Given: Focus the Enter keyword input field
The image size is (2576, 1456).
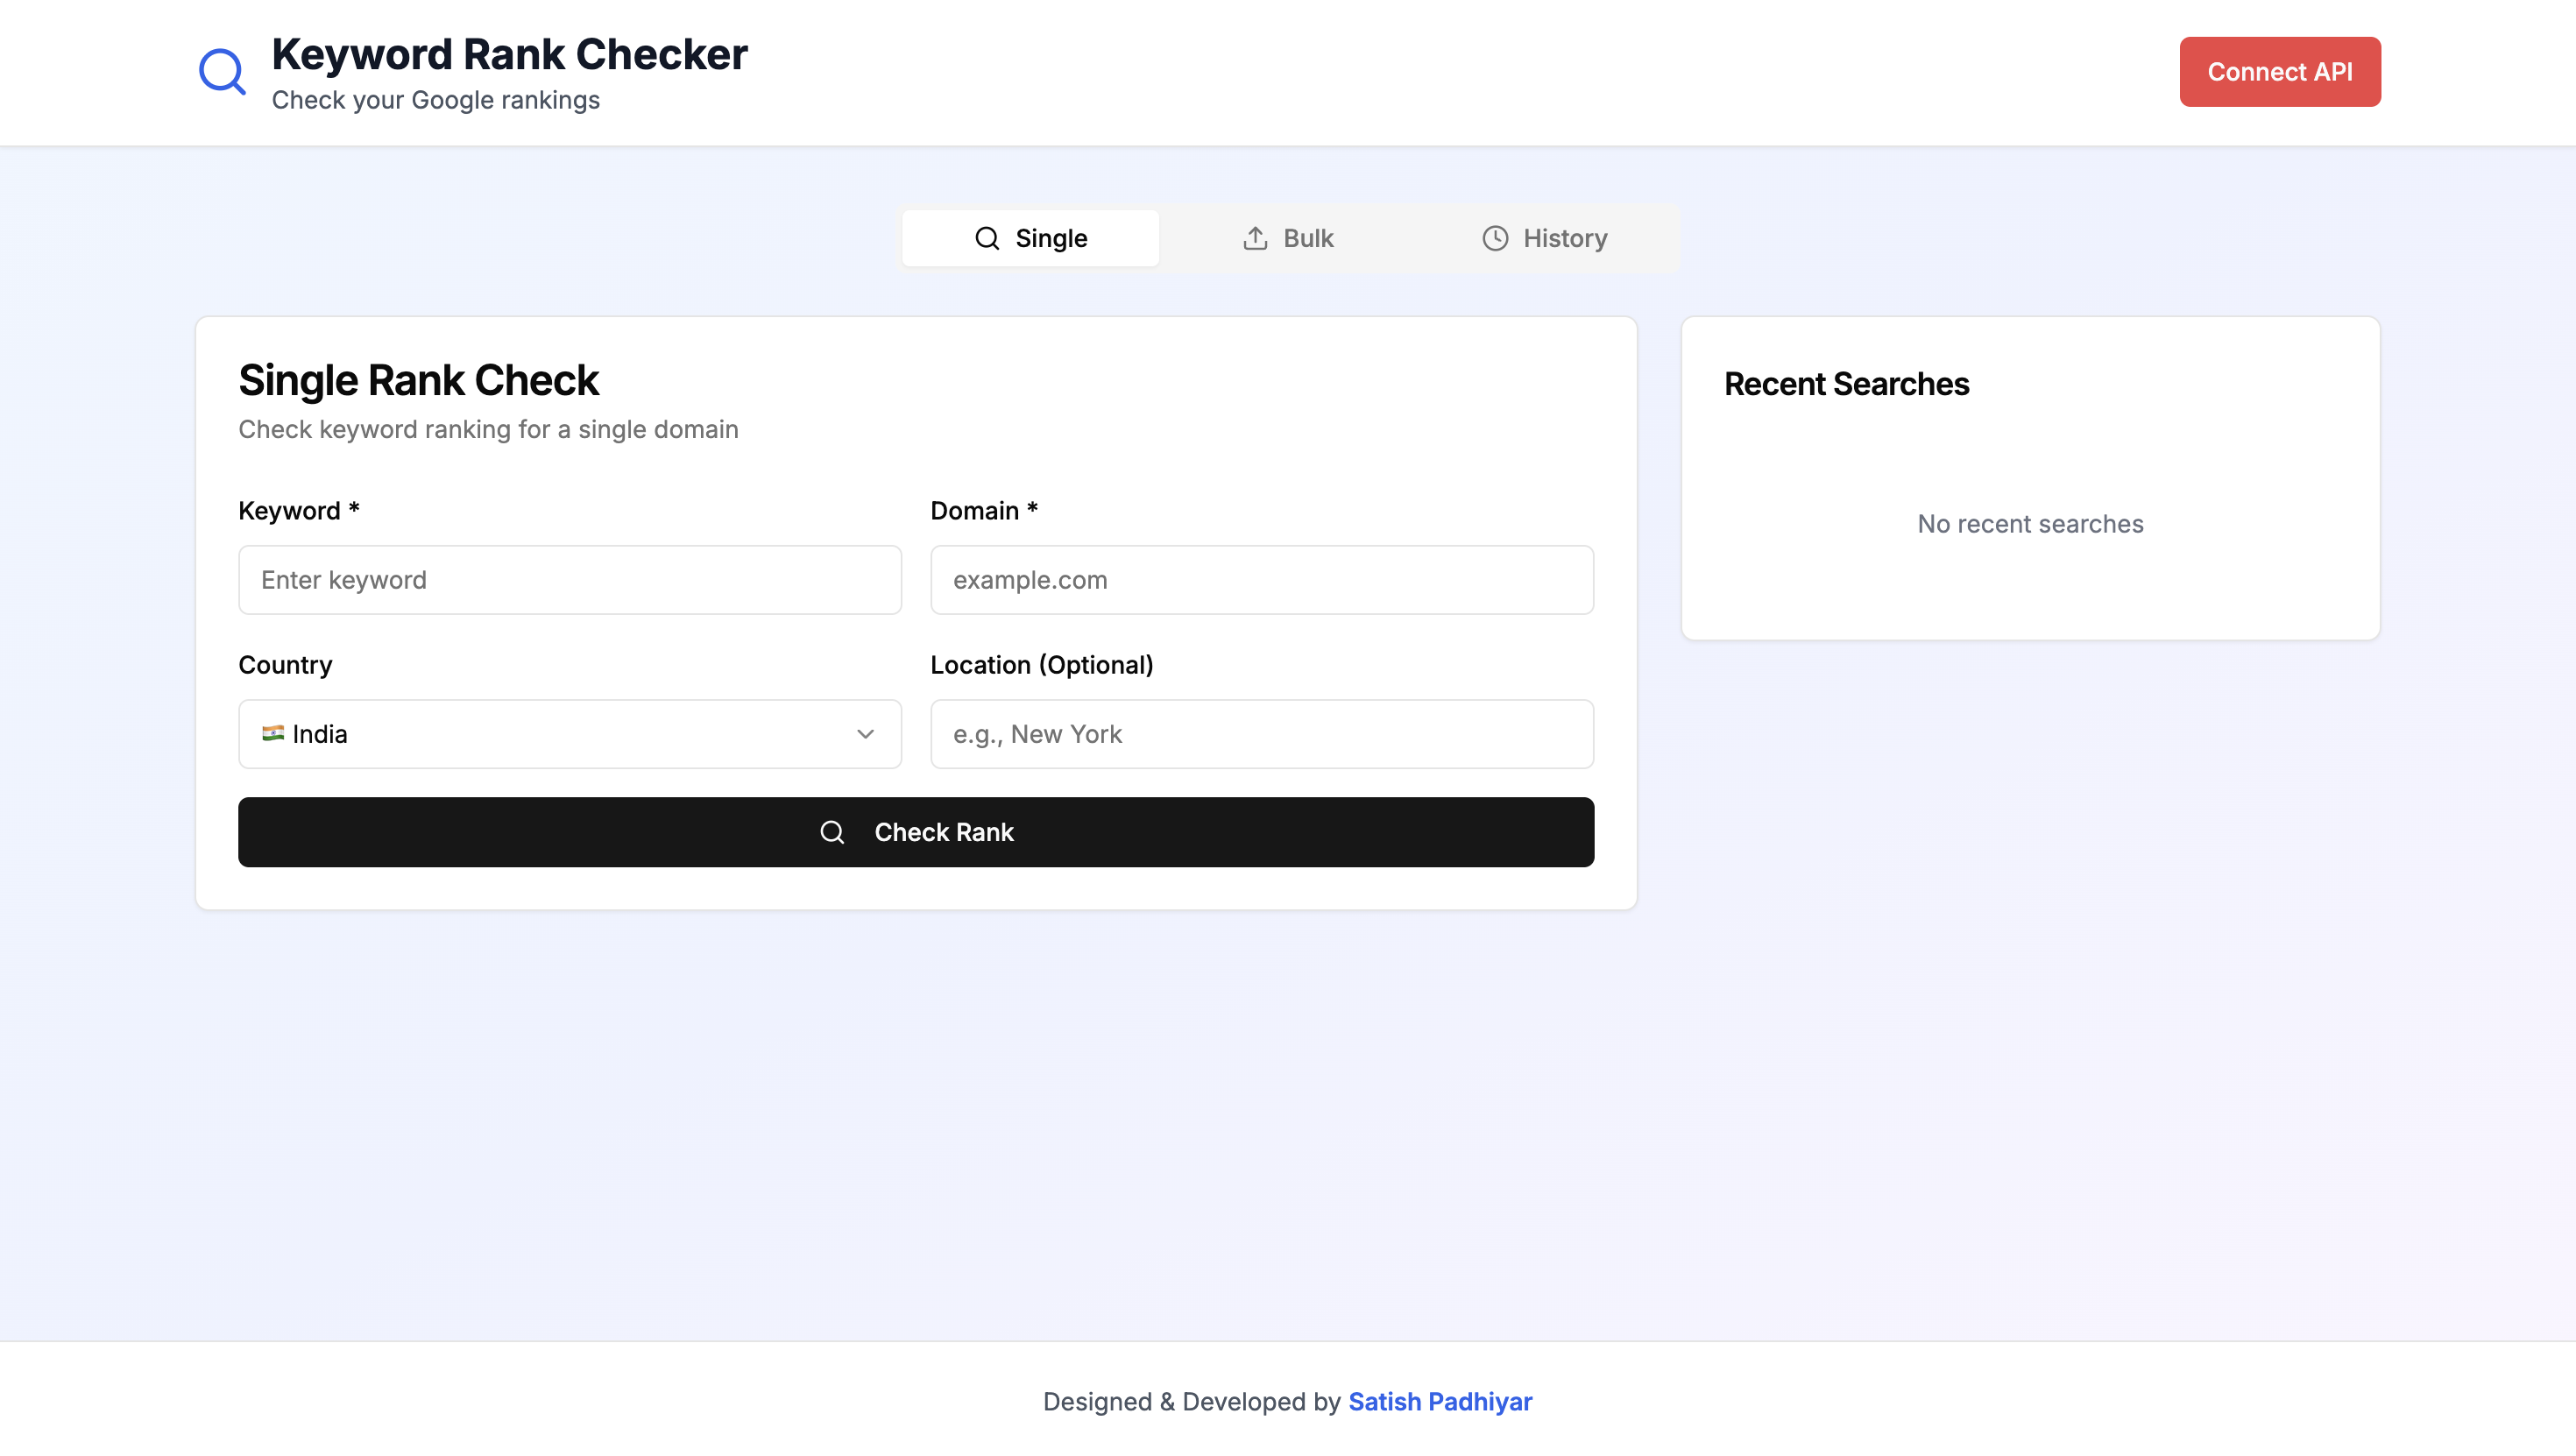Looking at the screenshot, I should click(x=570, y=580).
